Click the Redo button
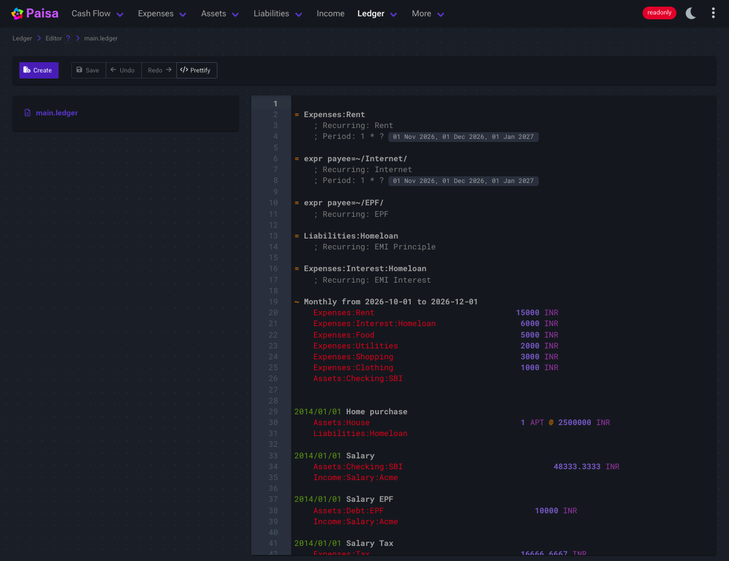The width and height of the screenshot is (729, 561). click(x=159, y=71)
